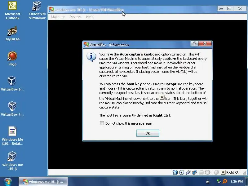The image size is (248, 186).
Task: Open Microsoft Outlook desktop icon
Action: pos(12,11)
